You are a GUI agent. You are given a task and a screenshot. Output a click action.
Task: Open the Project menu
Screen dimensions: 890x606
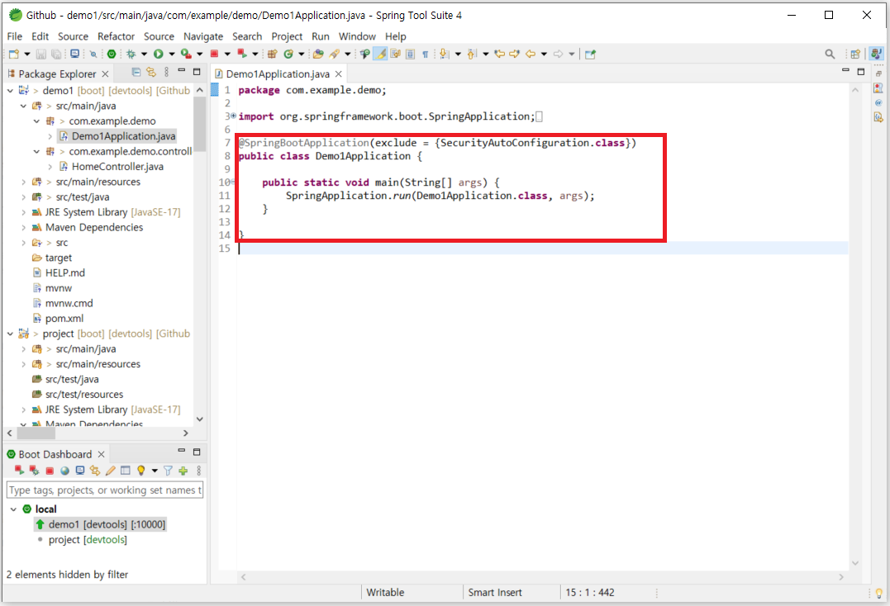[287, 36]
